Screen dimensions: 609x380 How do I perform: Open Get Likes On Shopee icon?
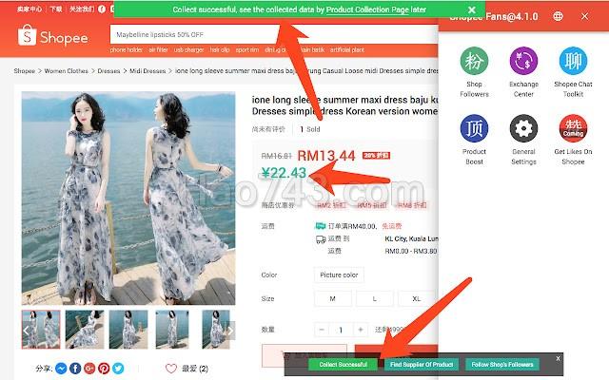coord(573,128)
